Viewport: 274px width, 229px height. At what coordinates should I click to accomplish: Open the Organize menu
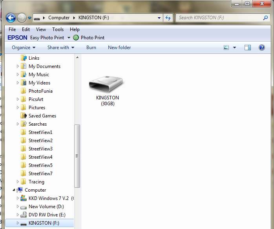[x=24, y=48]
